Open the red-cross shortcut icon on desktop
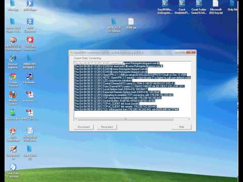The height and width of the screenshot is (182, 243). (30, 43)
